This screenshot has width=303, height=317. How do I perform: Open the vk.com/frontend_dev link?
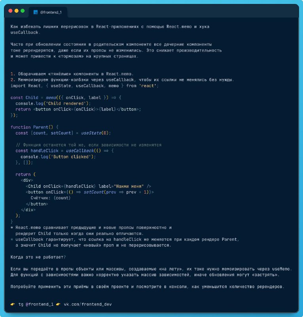87,304
